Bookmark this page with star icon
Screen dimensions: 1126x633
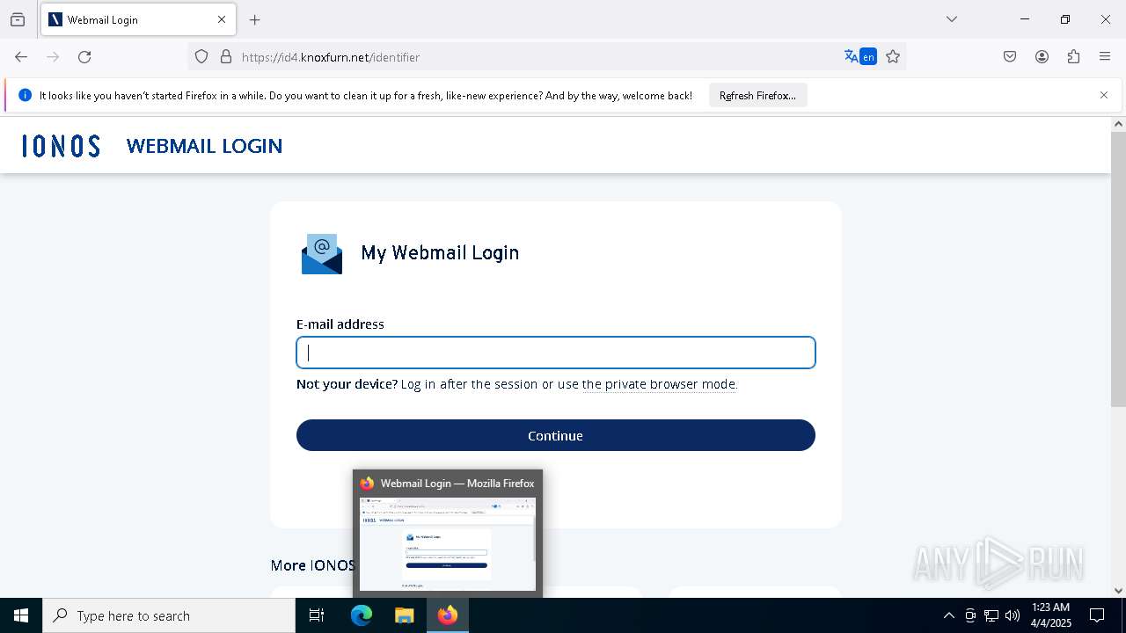point(893,57)
